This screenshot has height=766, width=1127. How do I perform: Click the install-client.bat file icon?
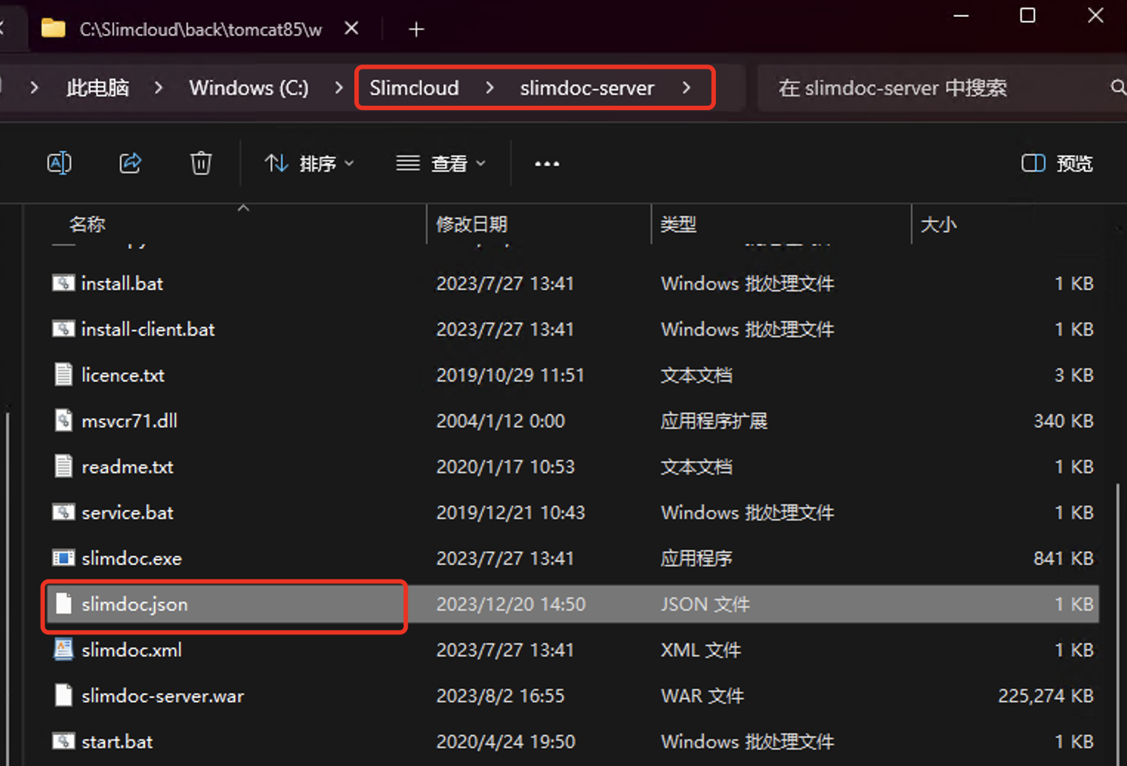tap(64, 329)
